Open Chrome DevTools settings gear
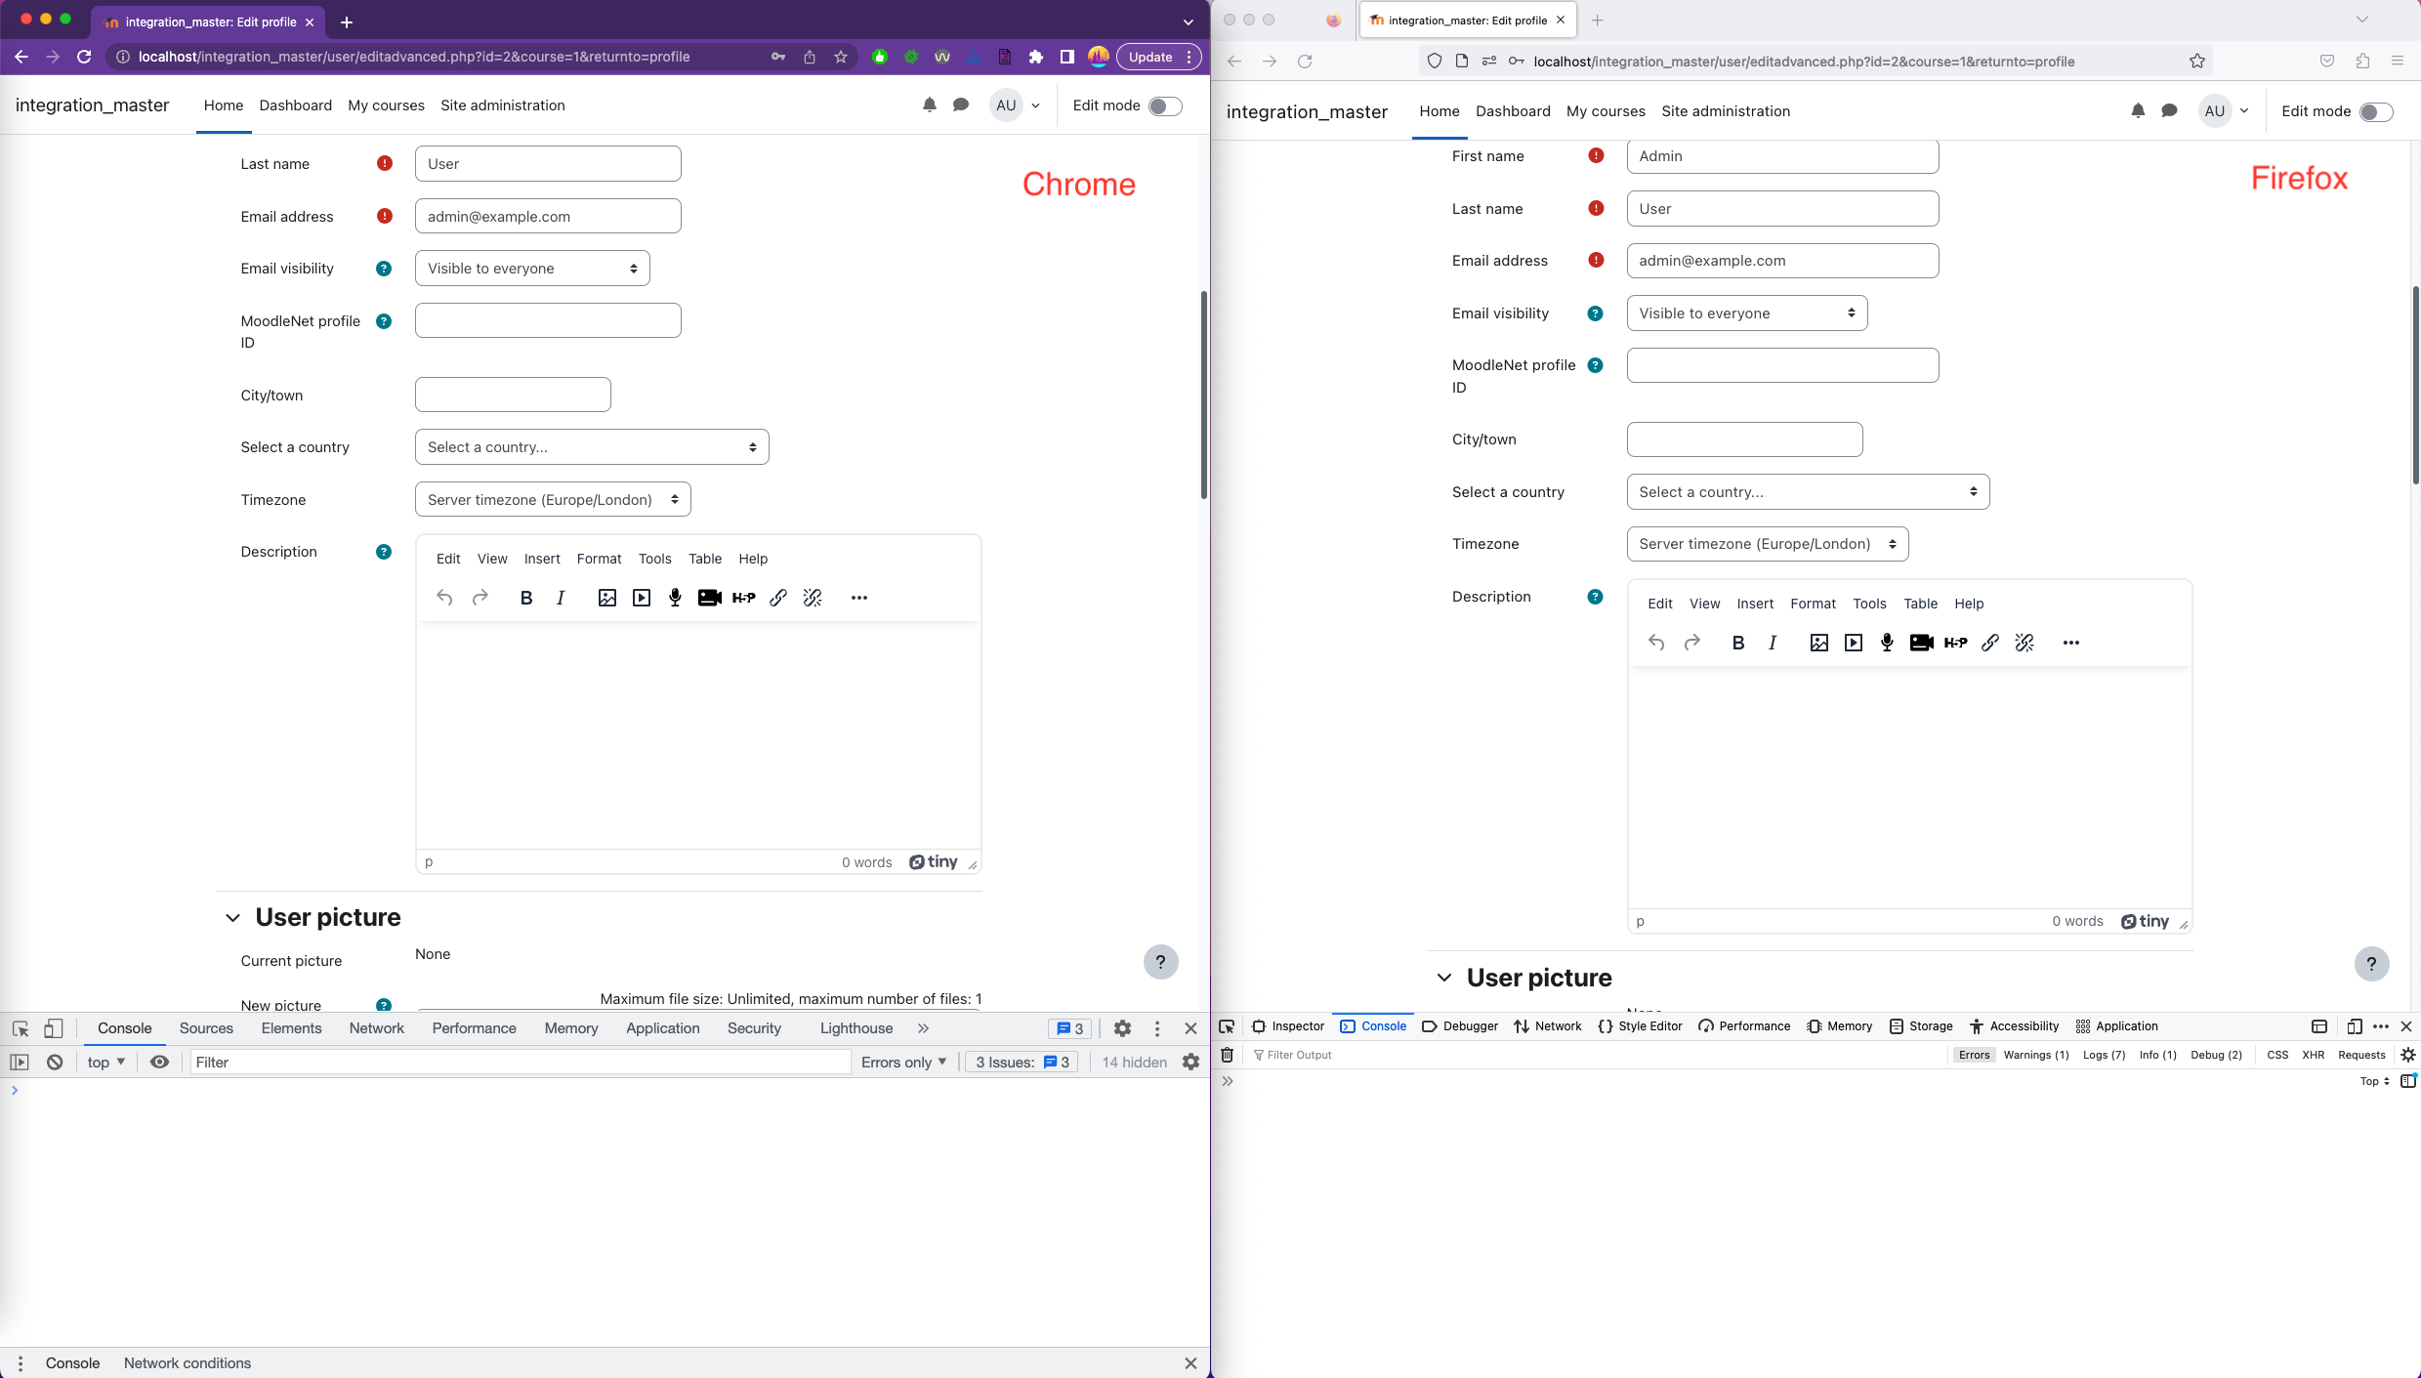Viewport: 2421px width, 1378px height. [1122, 1028]
